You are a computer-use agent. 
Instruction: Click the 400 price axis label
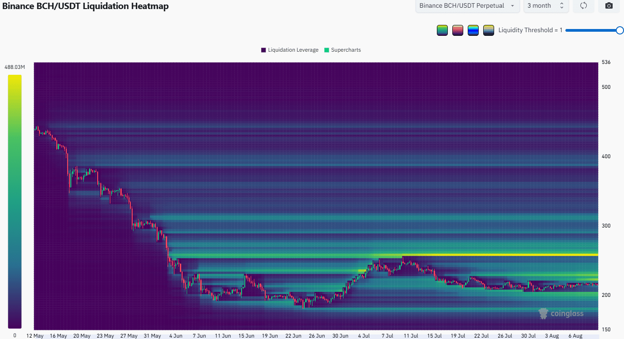tap(607, 156)
